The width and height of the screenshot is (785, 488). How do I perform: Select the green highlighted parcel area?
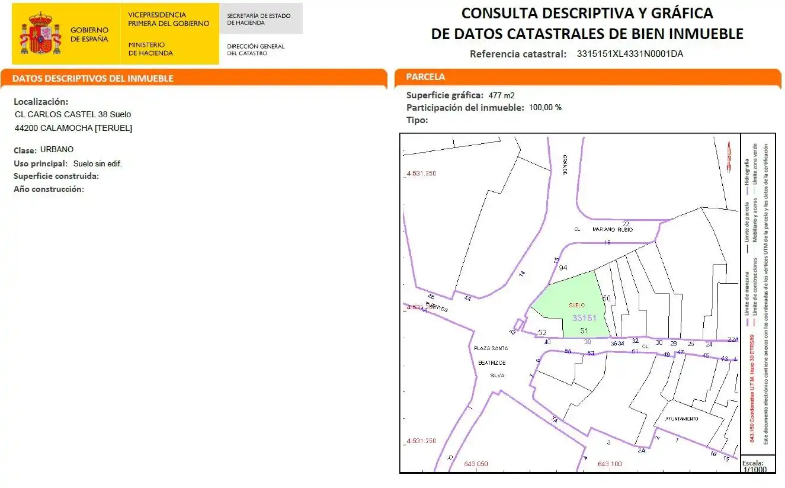coord(571,306)
